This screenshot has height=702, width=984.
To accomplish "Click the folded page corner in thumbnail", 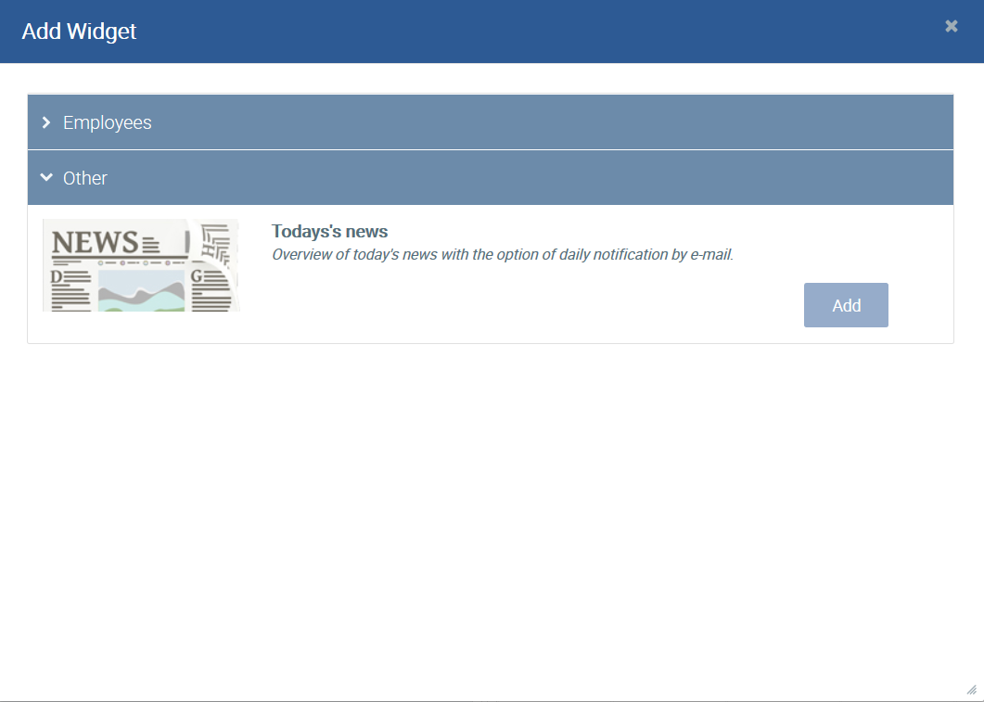I will [x=214, y=243].
